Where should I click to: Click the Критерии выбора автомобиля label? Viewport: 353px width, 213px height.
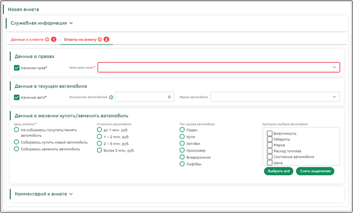tap(285, 124)
